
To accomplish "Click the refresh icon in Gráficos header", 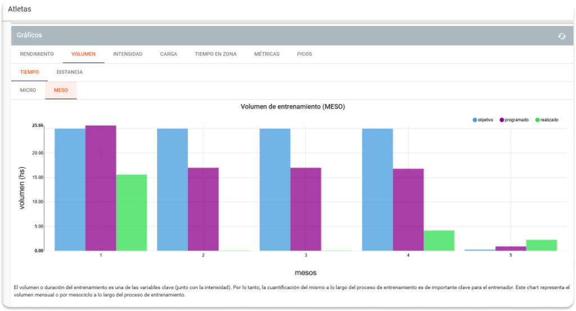I will (x=561, y=36).
